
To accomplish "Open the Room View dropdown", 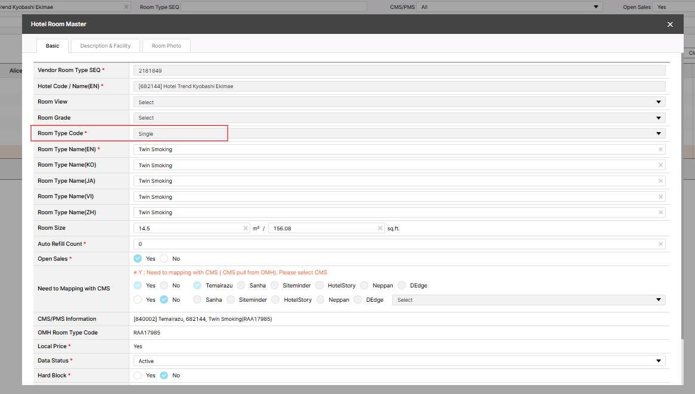I will [399, 102].
